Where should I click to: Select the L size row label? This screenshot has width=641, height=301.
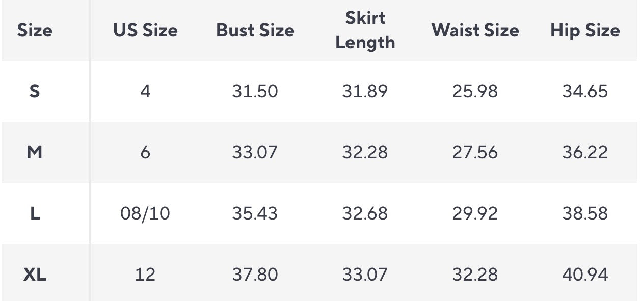point(35,213)
